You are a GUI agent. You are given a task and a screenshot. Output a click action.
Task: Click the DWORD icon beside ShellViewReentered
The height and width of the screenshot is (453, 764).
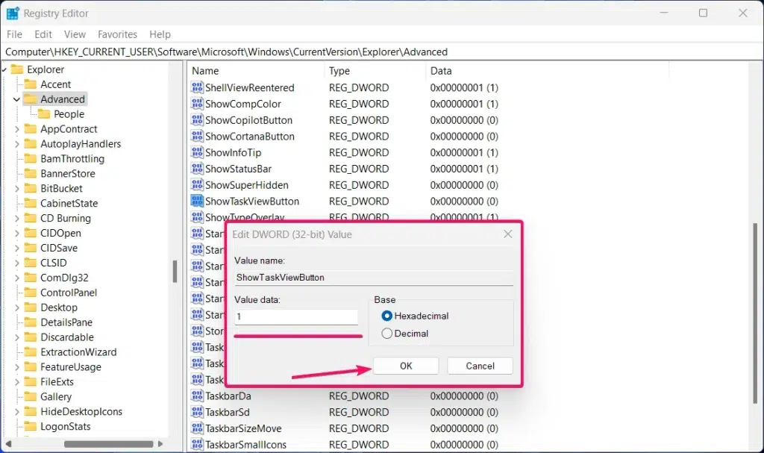click(x=197, y=88)
